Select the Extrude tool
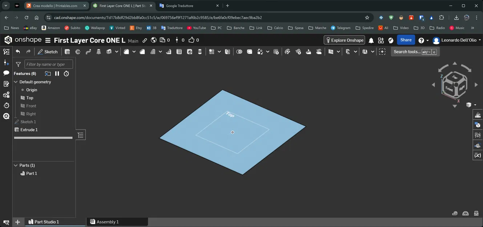 [x=67, y=52]
